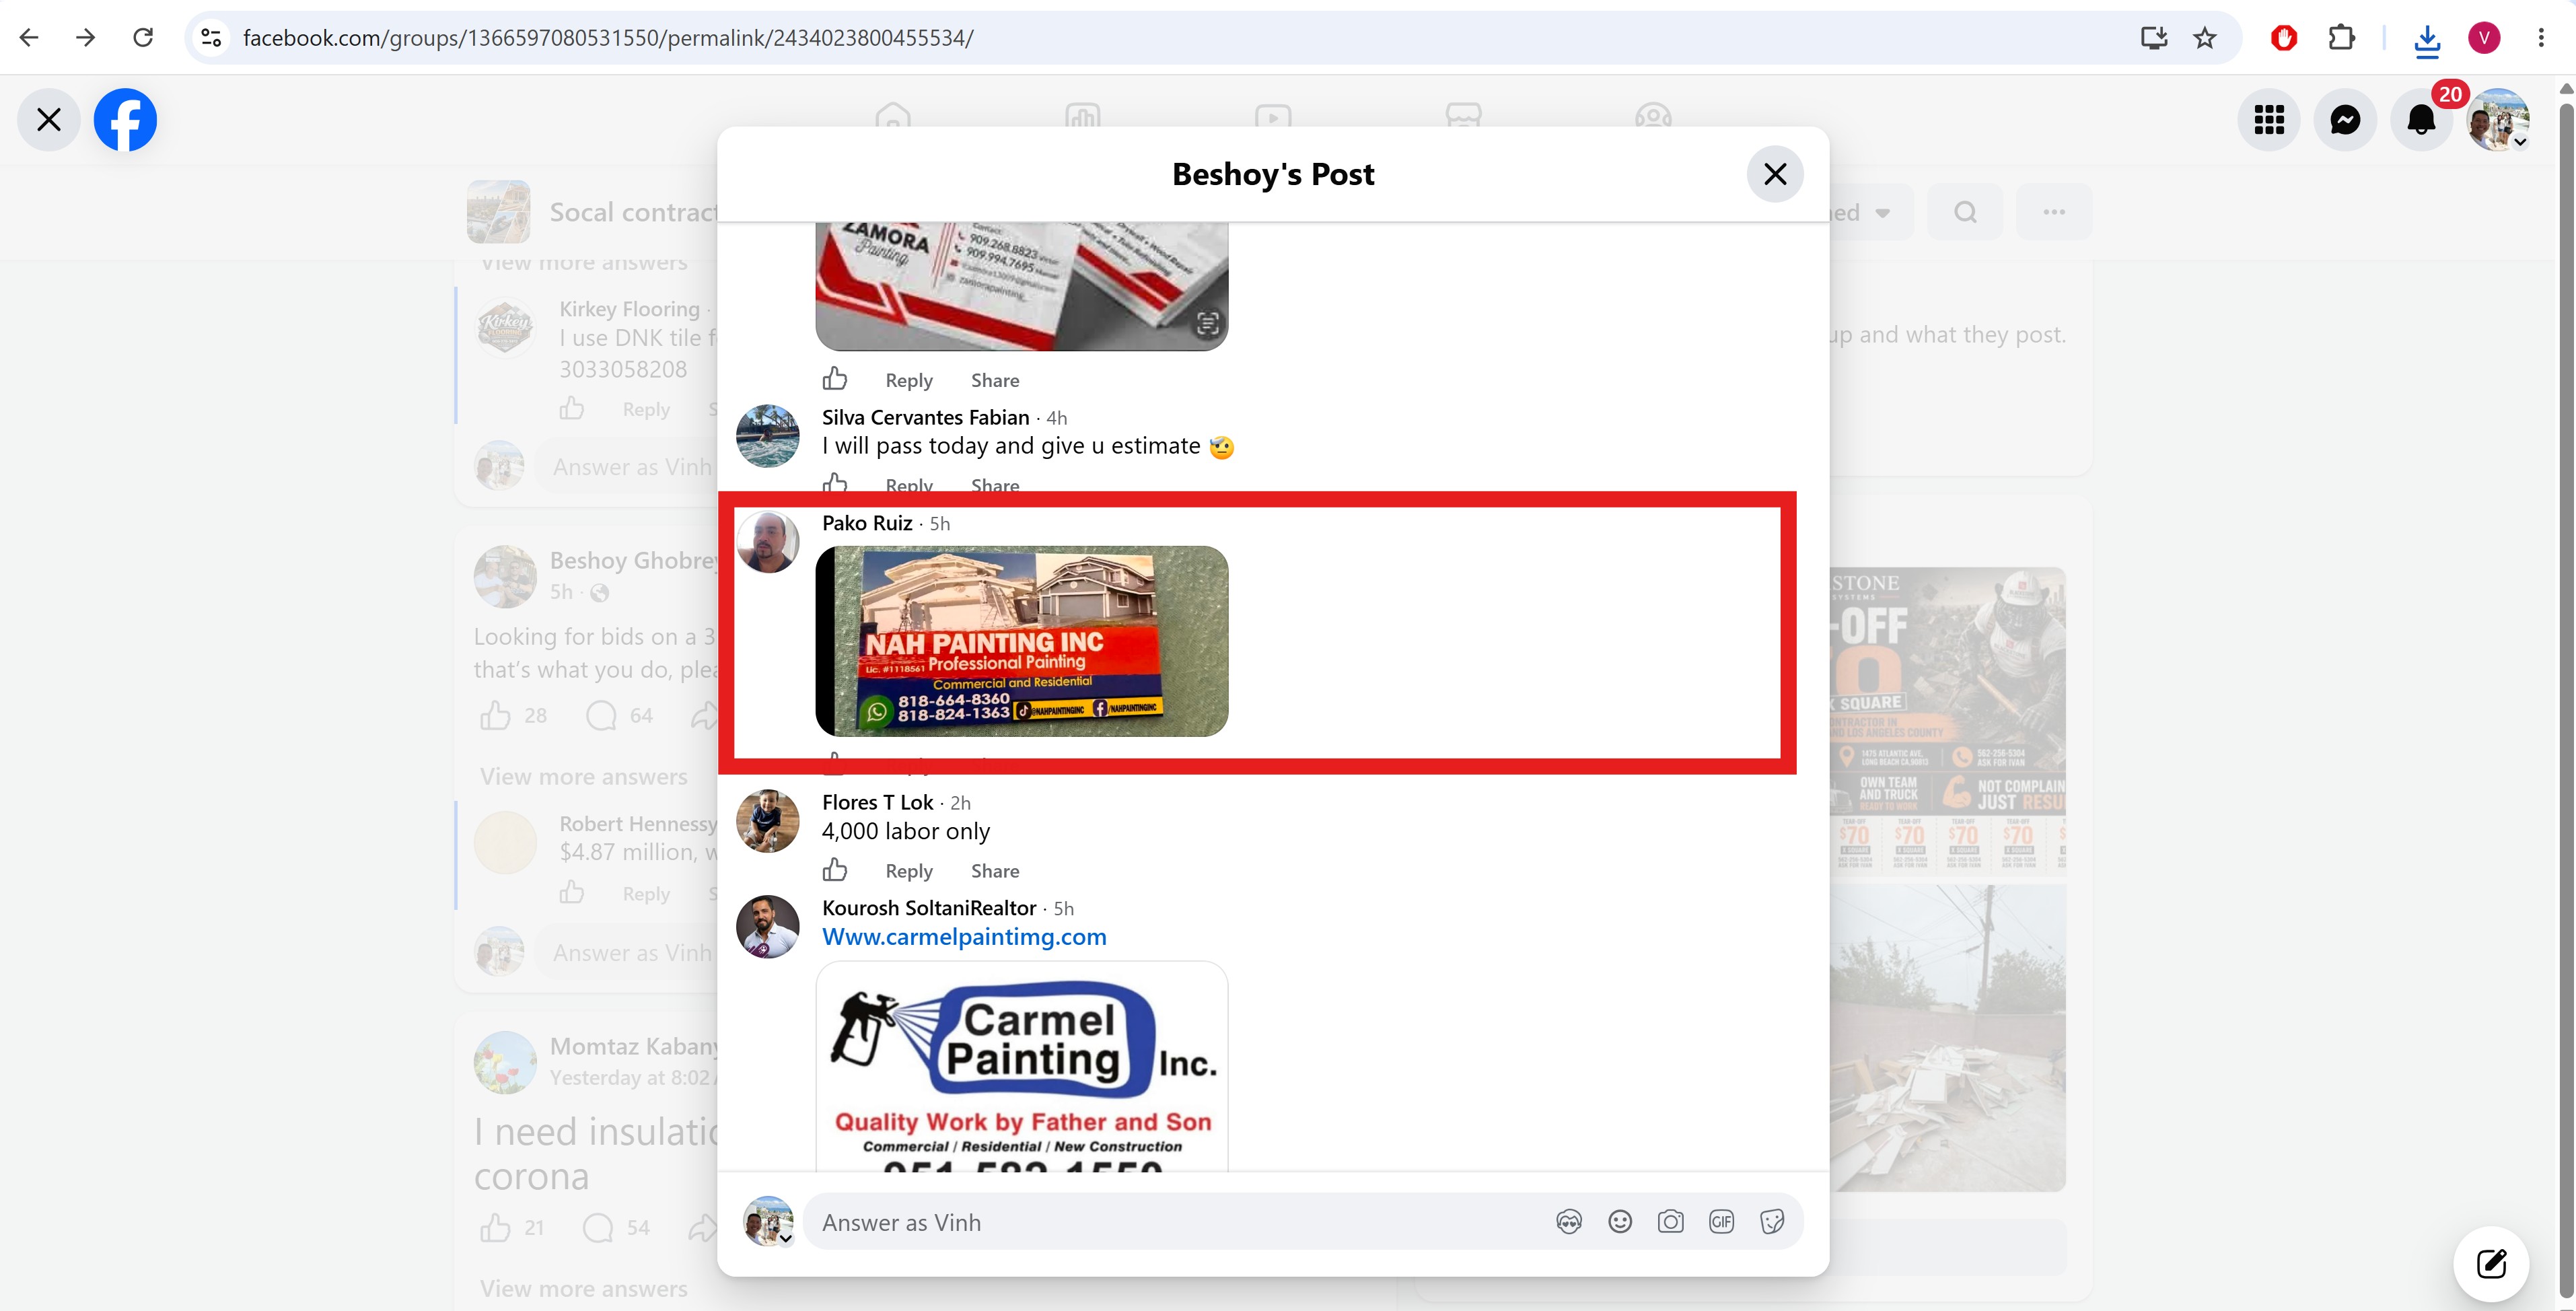The height and width of the screenshot is (1311, 2576).
Task: Go back to the previous browser page
Action: point(29,38)
